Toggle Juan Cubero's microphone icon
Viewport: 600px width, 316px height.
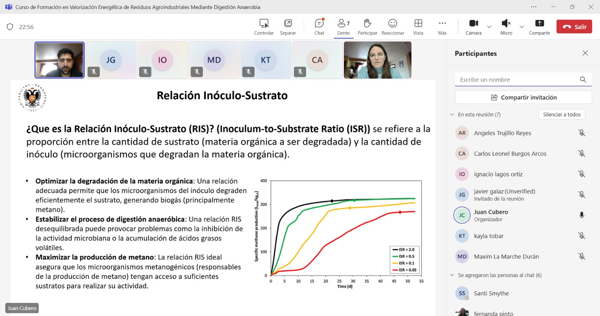click(x=582, y=215)
